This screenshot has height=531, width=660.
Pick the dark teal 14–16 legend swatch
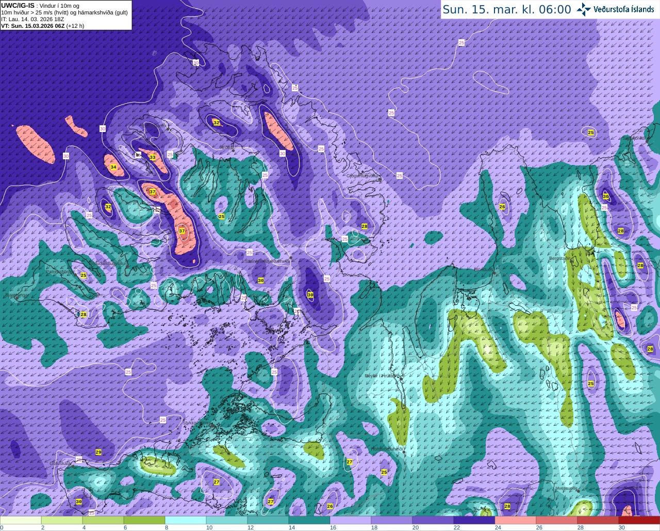pos(309,520)
